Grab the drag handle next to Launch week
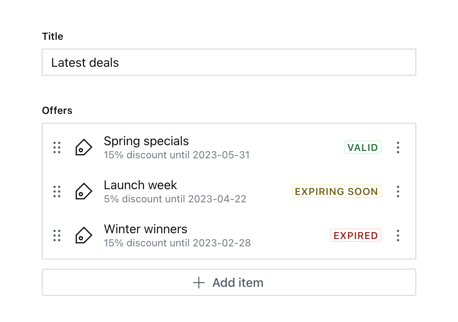458x322 pixels. tap(56, 191)
